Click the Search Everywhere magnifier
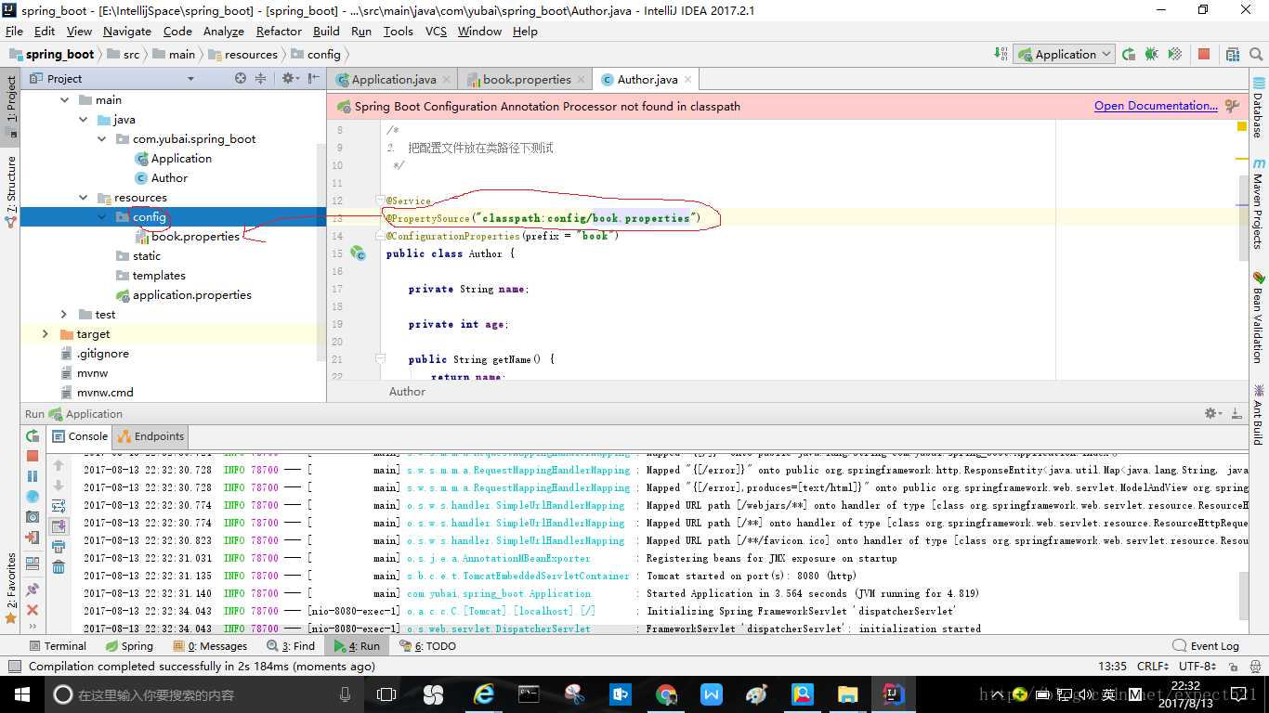This screenshot has height=713, width=1269. [1255, 54]
